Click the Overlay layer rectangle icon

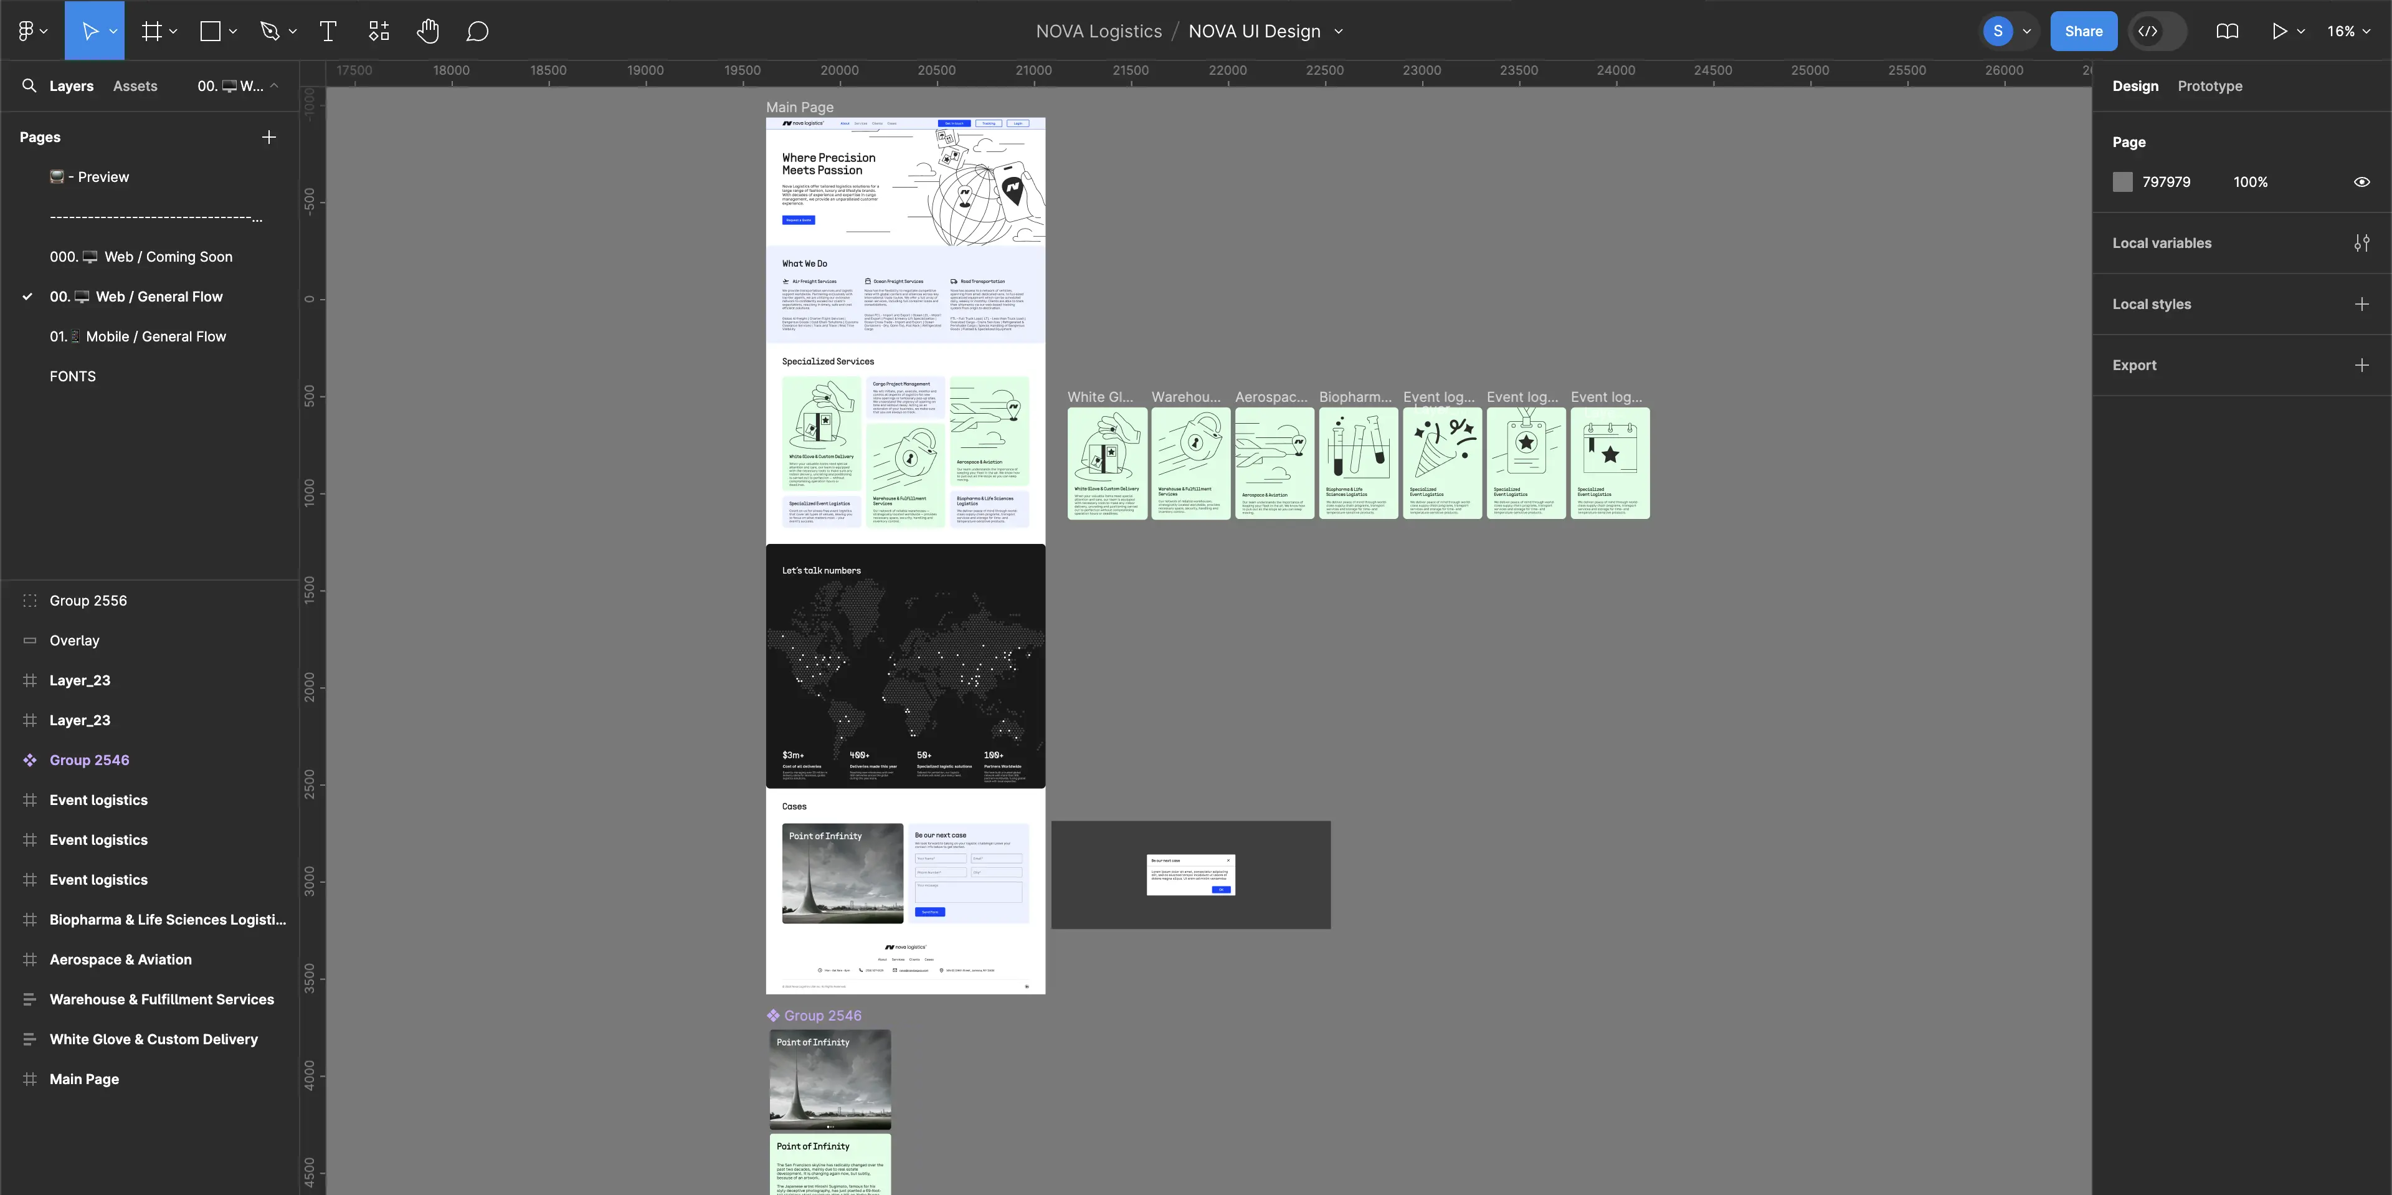pos(30,640)
